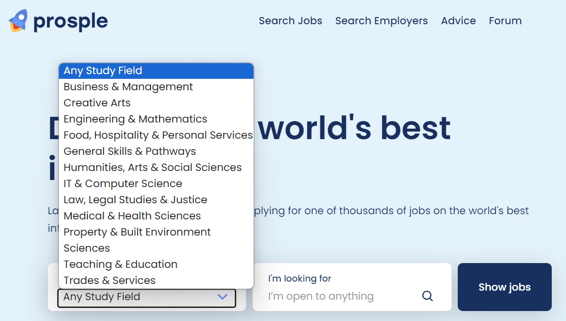Screen dimensions: 566x321
Task: Select IT & Computer Science option
Action: (x=156, y=183)
